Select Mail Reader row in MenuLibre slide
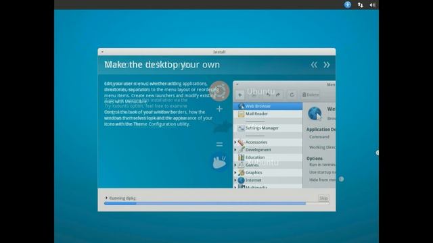Screen dimensions: 433x243 pyautogui.click(x=268, y=114)
